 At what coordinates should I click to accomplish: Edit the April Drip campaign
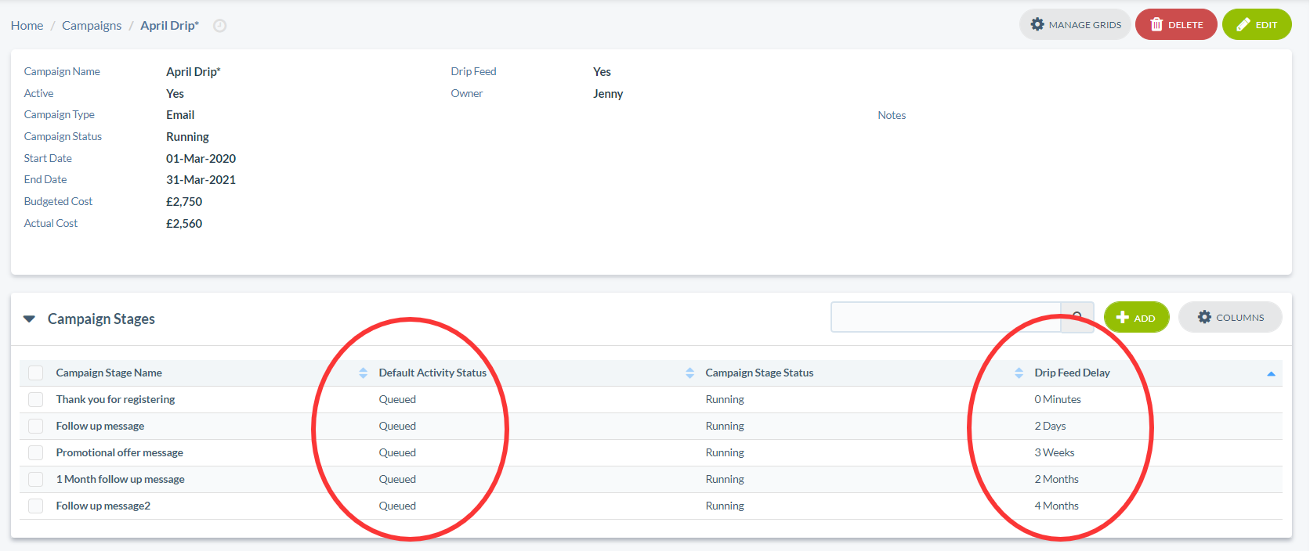pos(1257,24)
